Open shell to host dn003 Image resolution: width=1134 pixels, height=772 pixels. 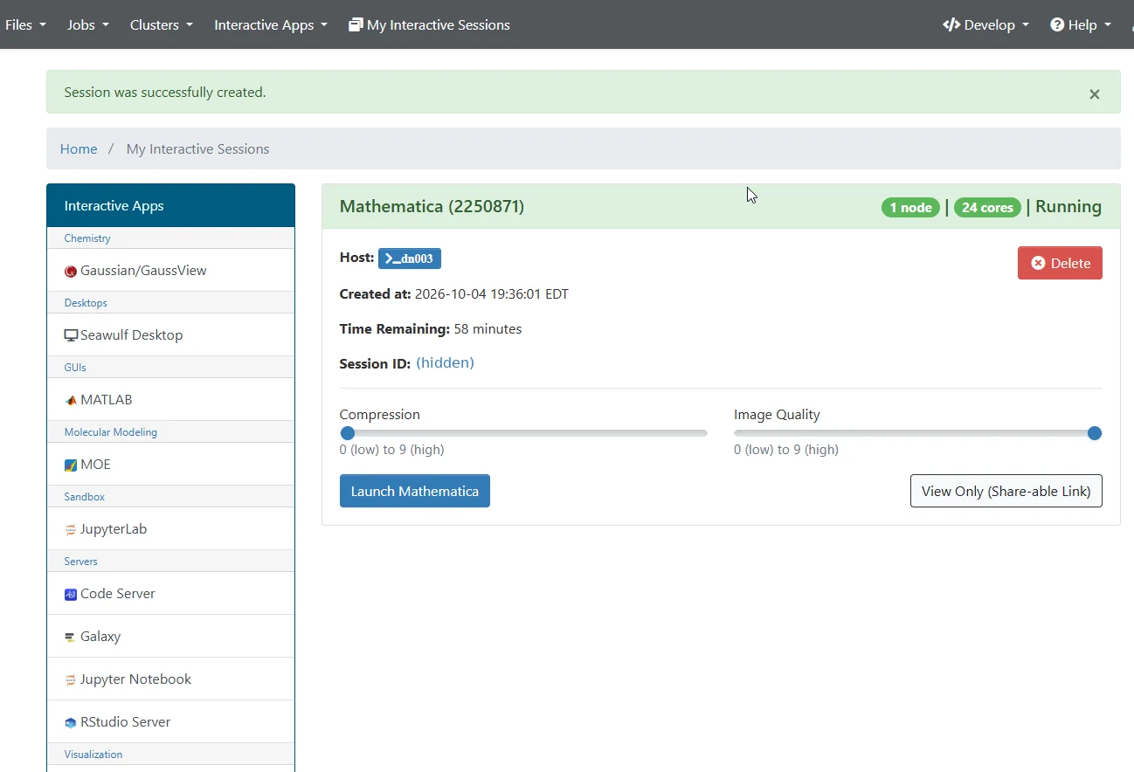click(x=410, y=258)
